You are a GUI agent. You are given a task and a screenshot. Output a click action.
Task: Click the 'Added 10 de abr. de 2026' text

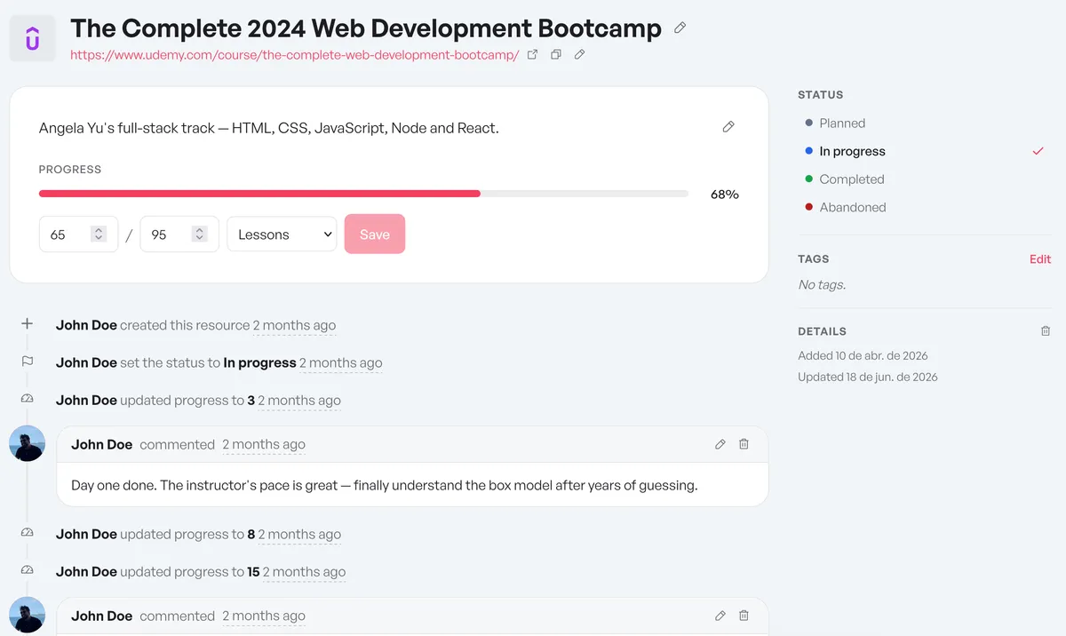click(863, 355)
